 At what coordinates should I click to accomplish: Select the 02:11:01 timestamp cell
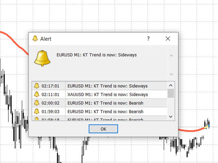(x=50, y=95)
